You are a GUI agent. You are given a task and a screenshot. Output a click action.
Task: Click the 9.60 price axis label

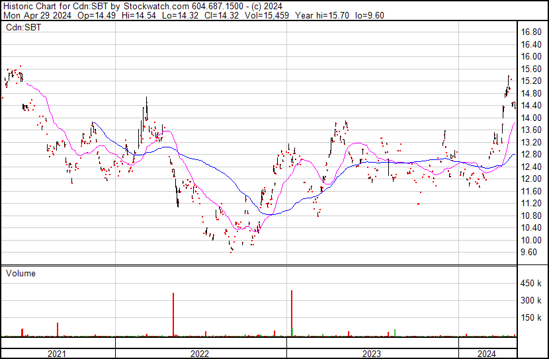point(529,253)
